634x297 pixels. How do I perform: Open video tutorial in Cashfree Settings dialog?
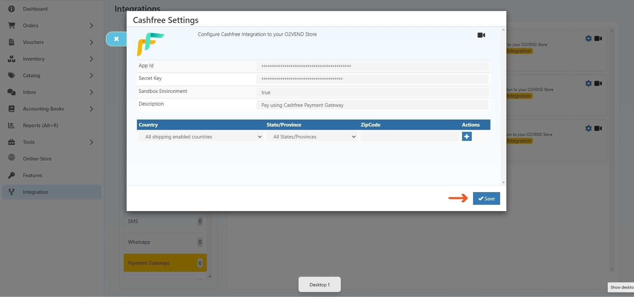tap(481, 35)
